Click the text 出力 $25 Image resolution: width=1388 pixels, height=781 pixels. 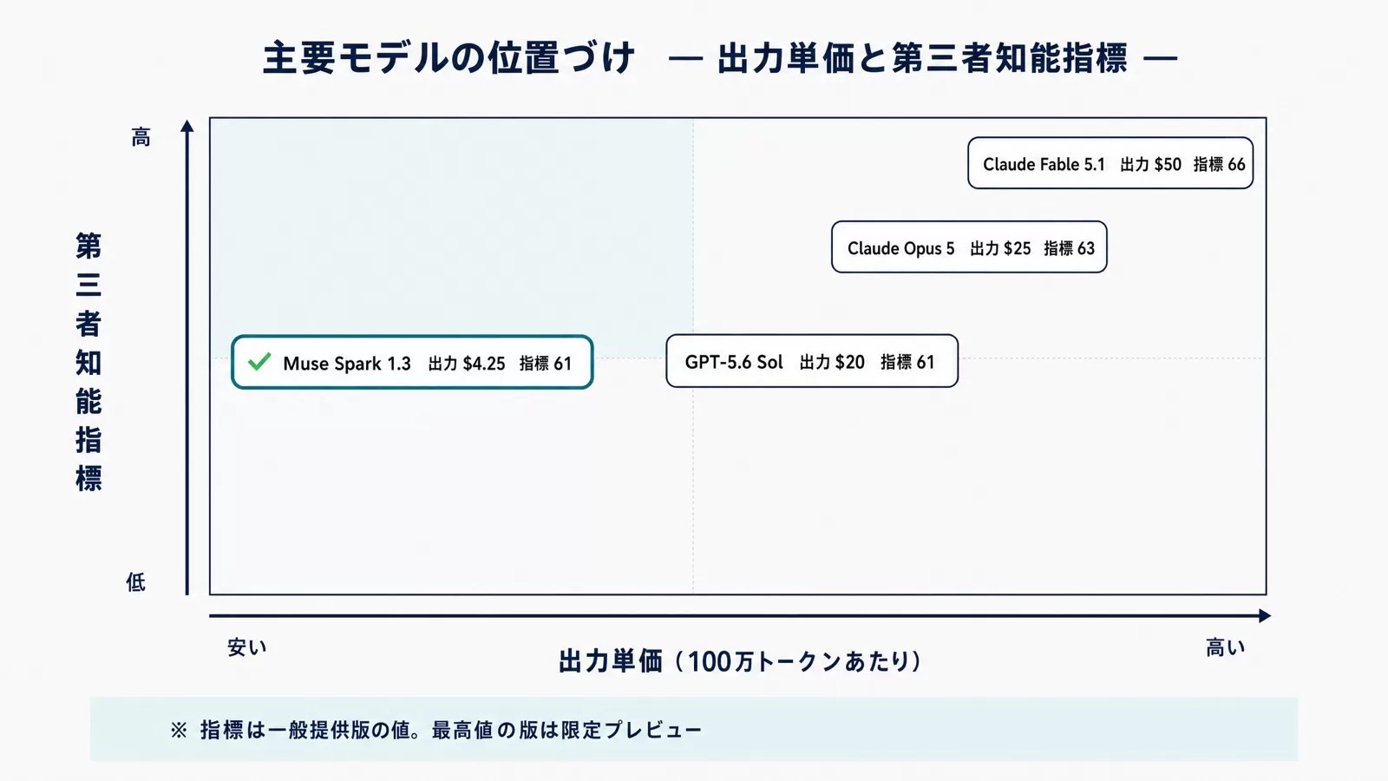[1000, 248]
